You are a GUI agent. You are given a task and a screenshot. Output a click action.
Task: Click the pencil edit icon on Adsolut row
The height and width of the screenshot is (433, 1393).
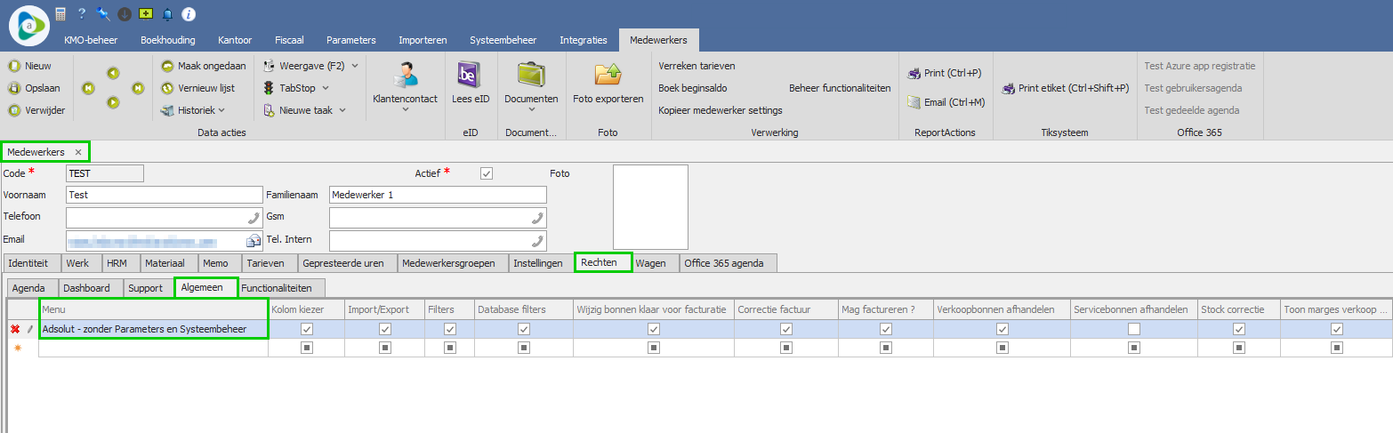(x=29, y=329)
